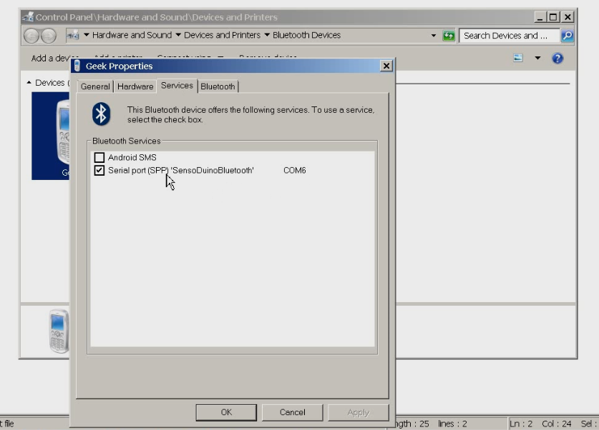
Task: Click the address bar refresh icon
Action: (448, 34)
